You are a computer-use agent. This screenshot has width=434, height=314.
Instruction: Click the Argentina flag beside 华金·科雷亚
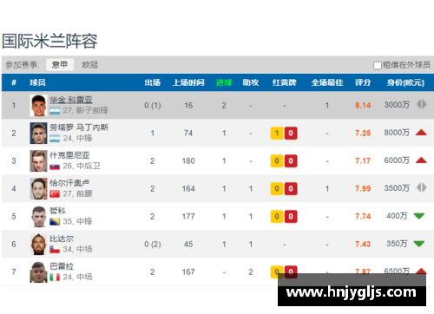pos(55,110)
